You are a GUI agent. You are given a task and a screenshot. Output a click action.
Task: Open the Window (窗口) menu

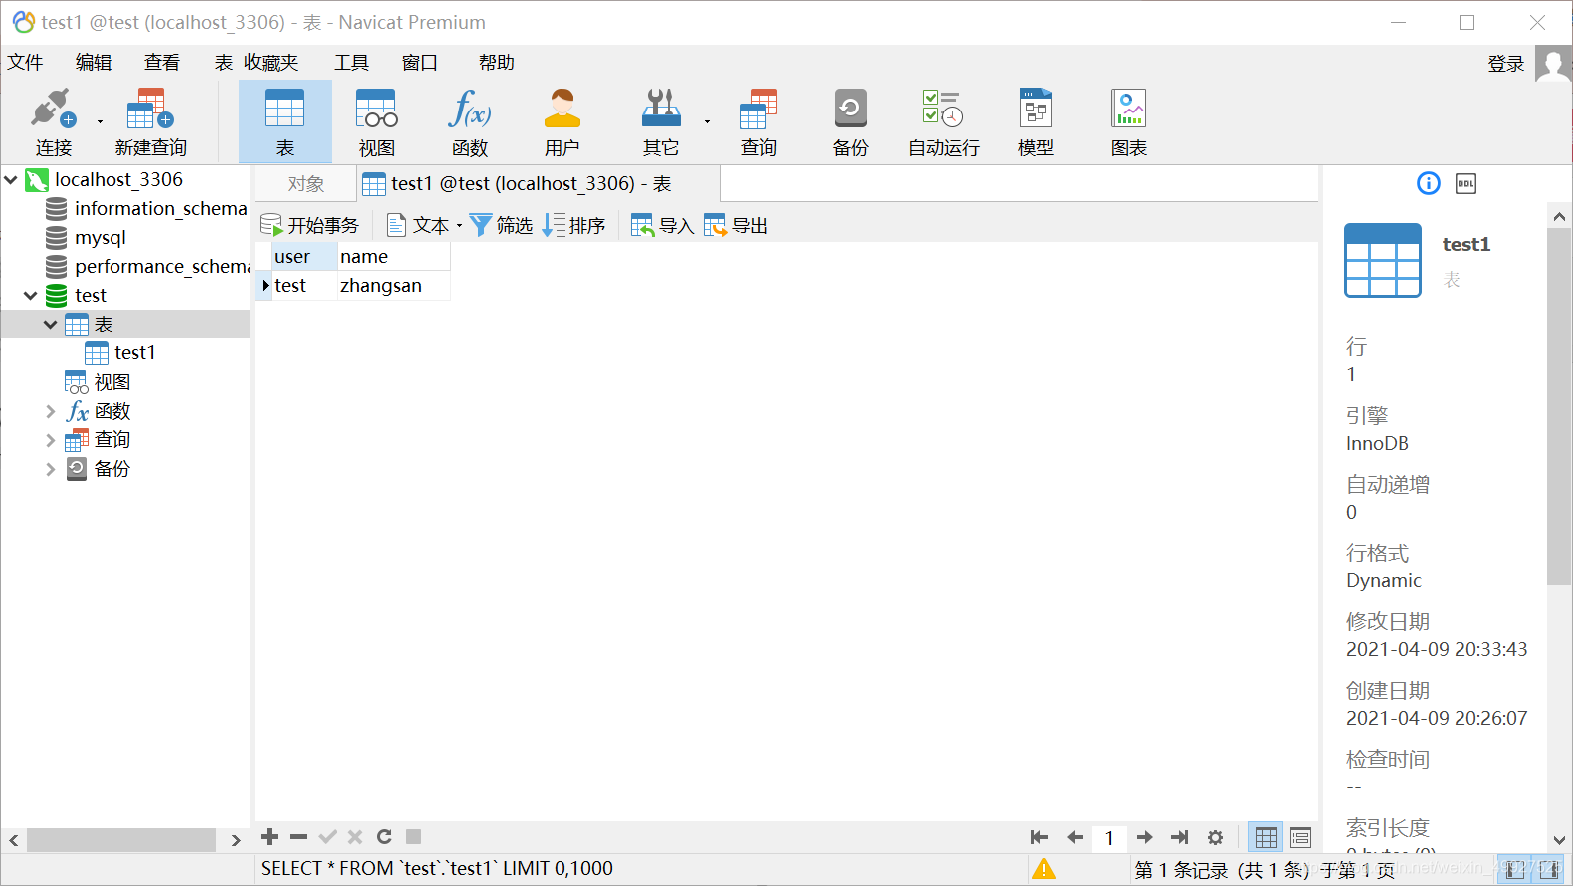(x=420, y=63)
